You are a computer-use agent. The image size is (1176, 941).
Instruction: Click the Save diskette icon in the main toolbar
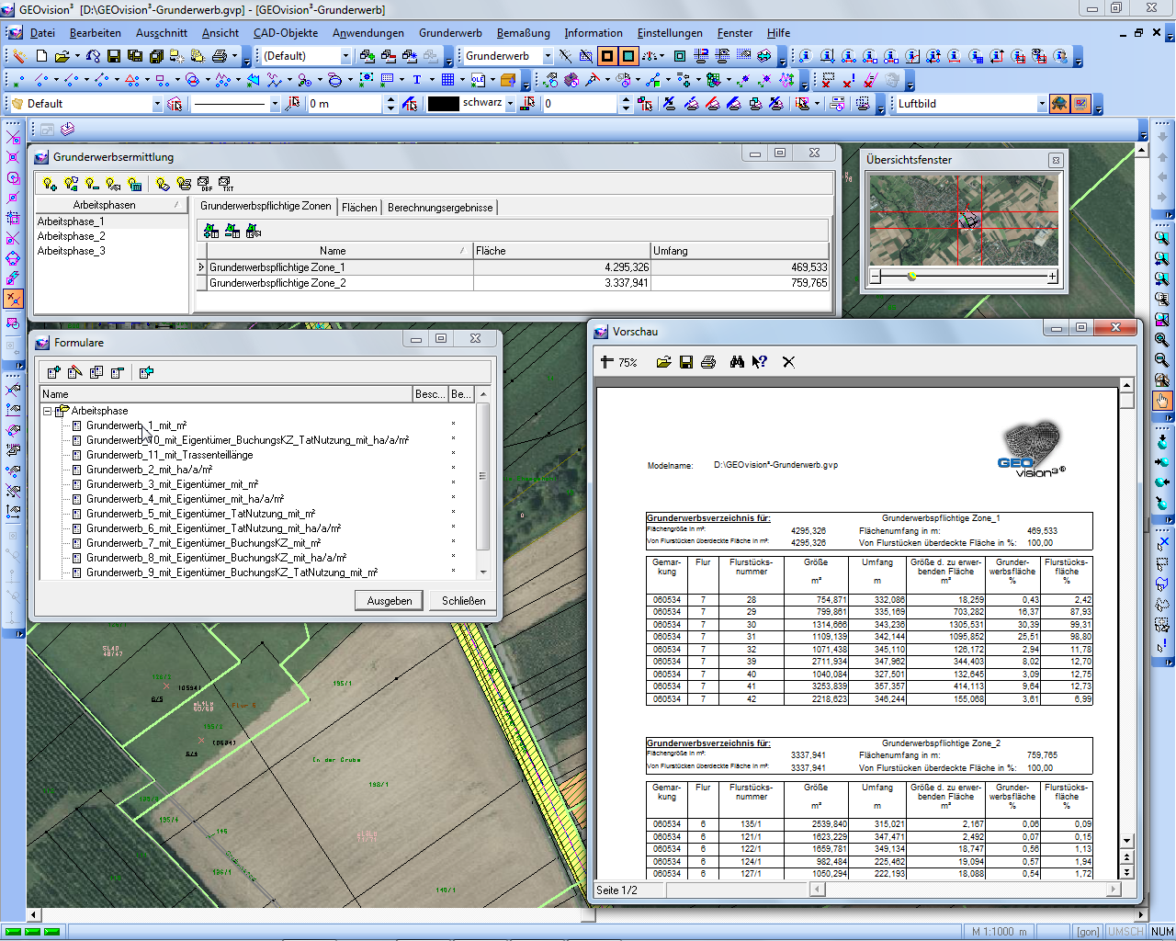point(114,56)
